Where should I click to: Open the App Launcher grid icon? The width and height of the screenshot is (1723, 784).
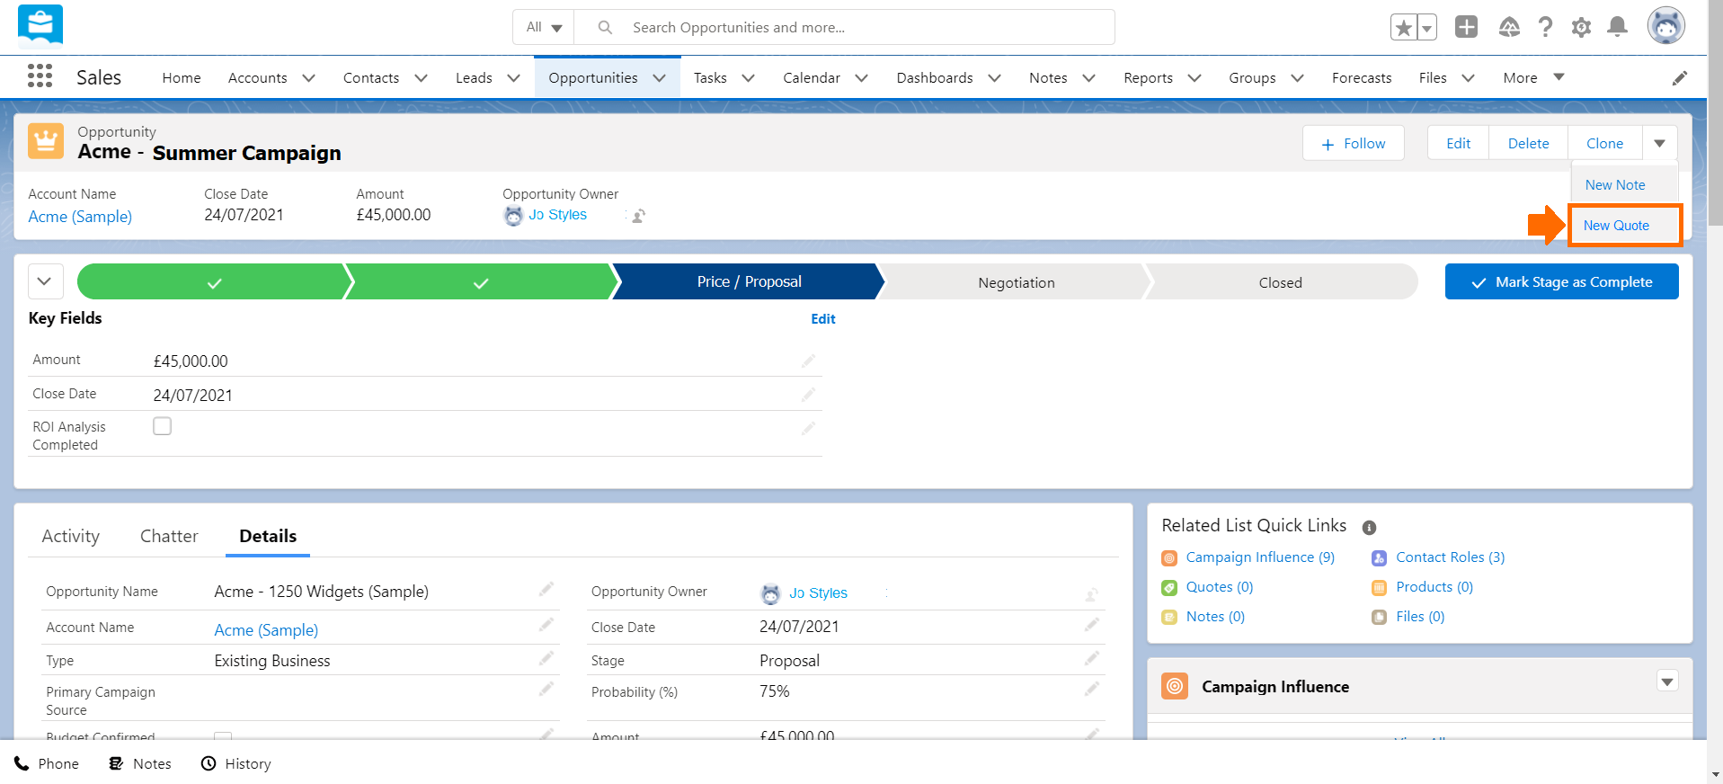coord(40,76)
